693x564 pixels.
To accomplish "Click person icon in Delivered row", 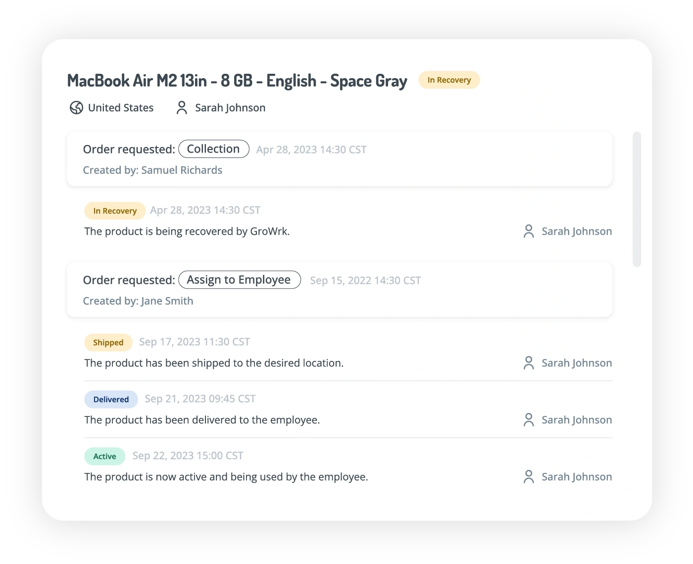I will (529, 420).
